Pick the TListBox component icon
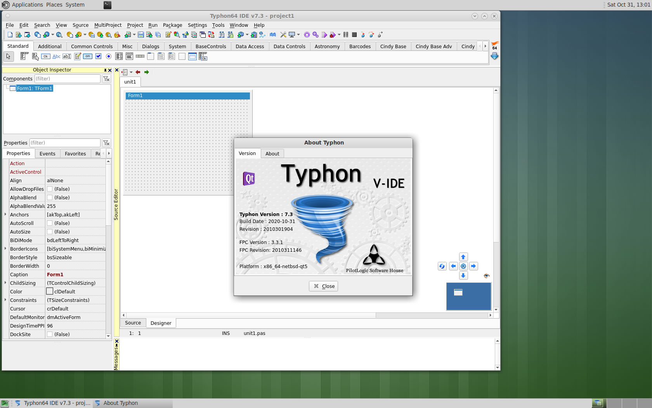The height and width of the screenshot is (408, 652). coord(119,56)
